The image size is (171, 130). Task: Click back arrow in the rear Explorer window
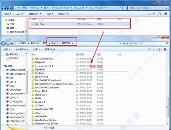(x=4, y=8)
